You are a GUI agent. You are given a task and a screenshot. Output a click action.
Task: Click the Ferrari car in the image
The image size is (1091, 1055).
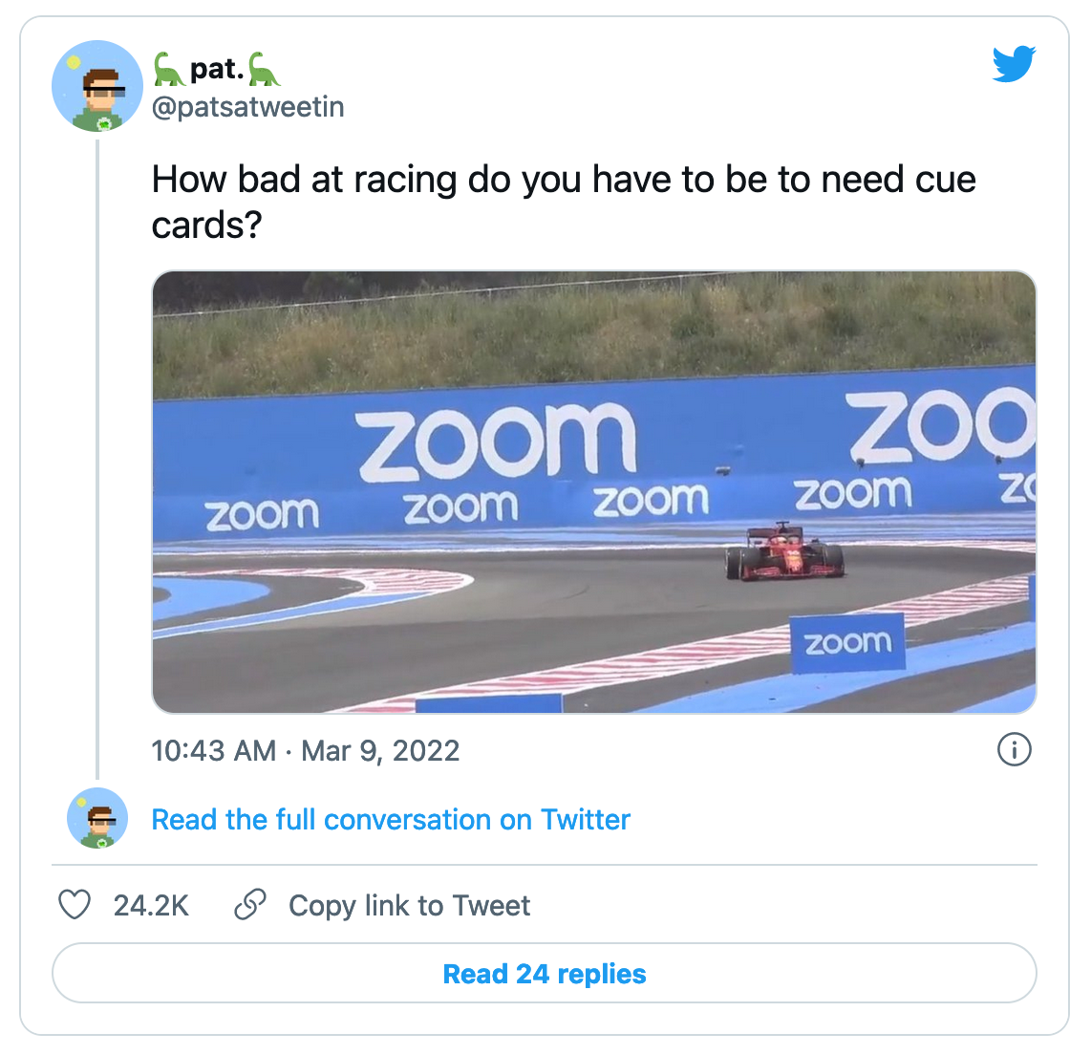coord(785,552)
